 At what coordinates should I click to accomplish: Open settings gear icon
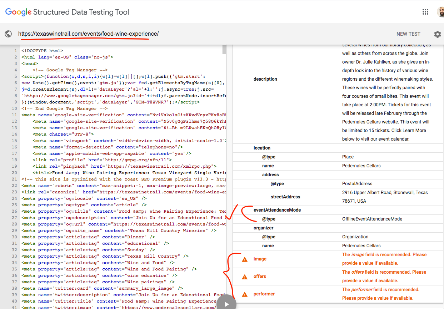[437, 34]
